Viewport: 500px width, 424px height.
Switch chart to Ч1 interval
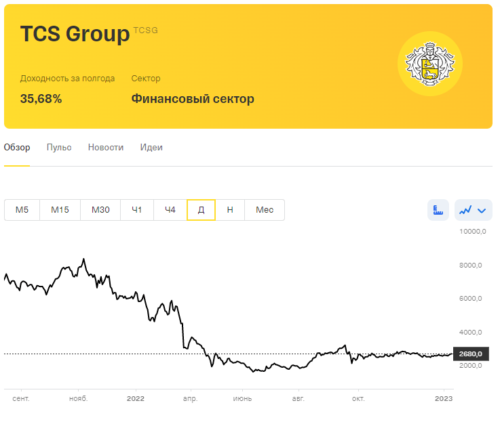coord(137,210)
